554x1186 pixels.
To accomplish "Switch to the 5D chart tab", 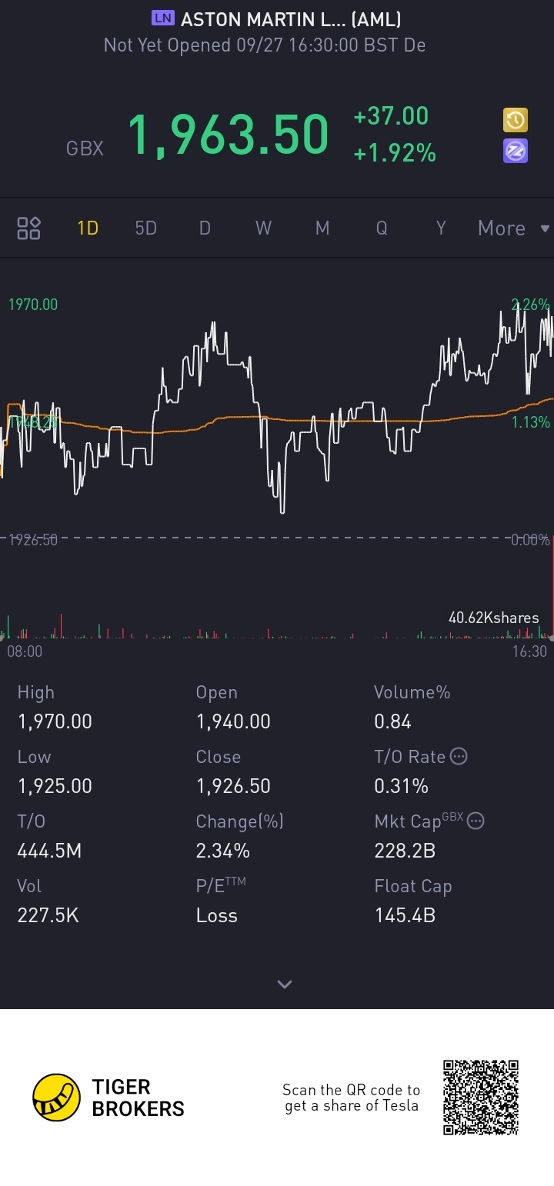I will pyautogui.click(x=145, y=228).
